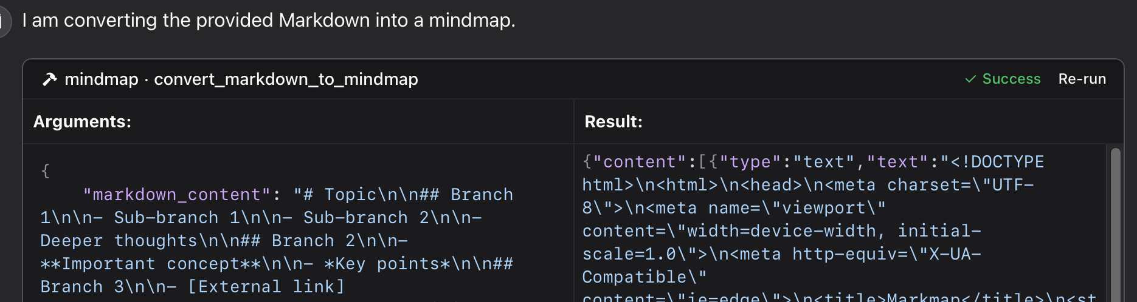The height and width of the screenshot is (302, 1137).
Task: Click the mindmap server name in header
Action: coord(101,79)
